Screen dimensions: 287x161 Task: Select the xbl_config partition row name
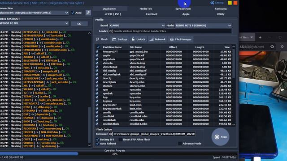(x=109, y=71)
